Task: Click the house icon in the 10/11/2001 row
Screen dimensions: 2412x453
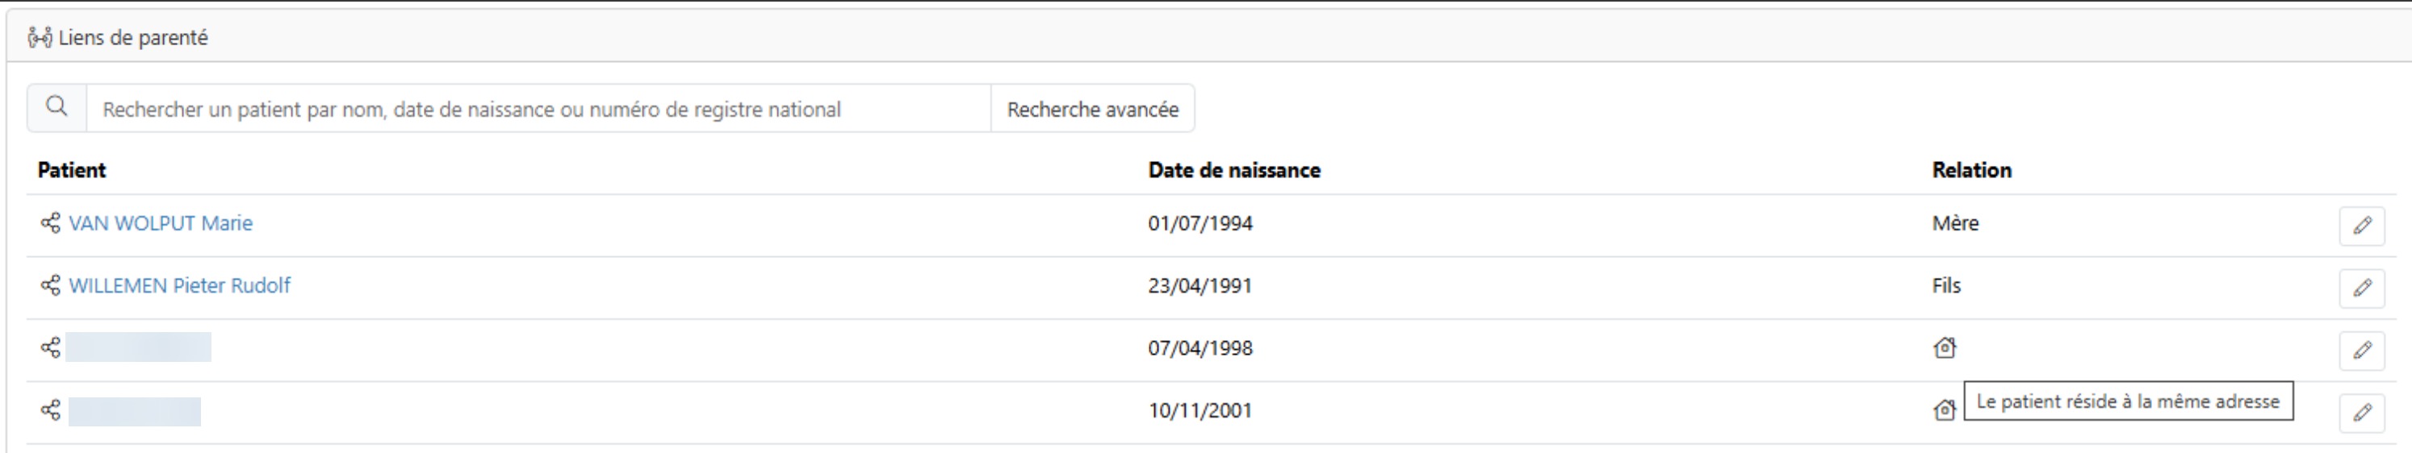Action: (1945, 410)
